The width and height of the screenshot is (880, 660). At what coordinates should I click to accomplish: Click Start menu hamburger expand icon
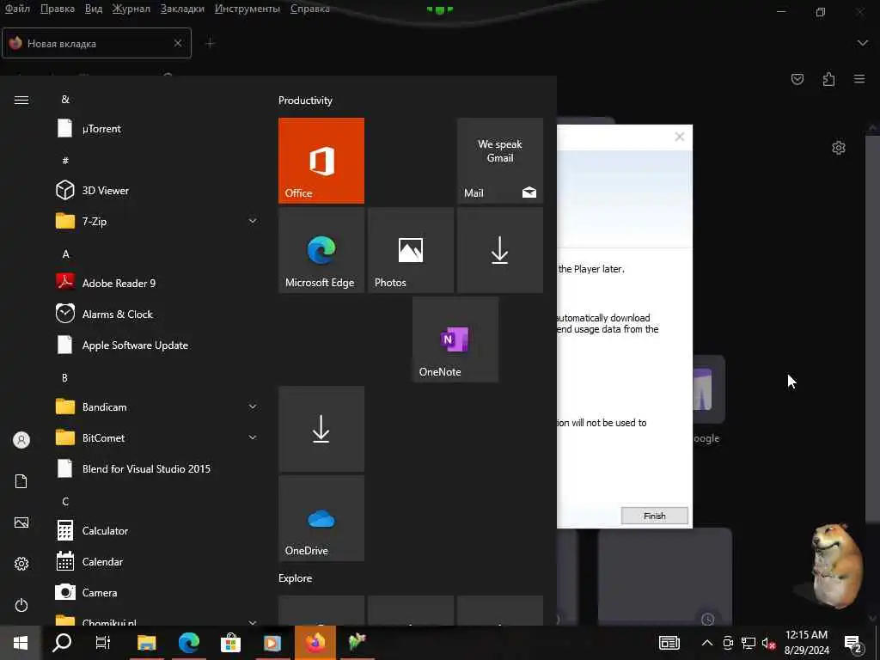tap(21, 100)
